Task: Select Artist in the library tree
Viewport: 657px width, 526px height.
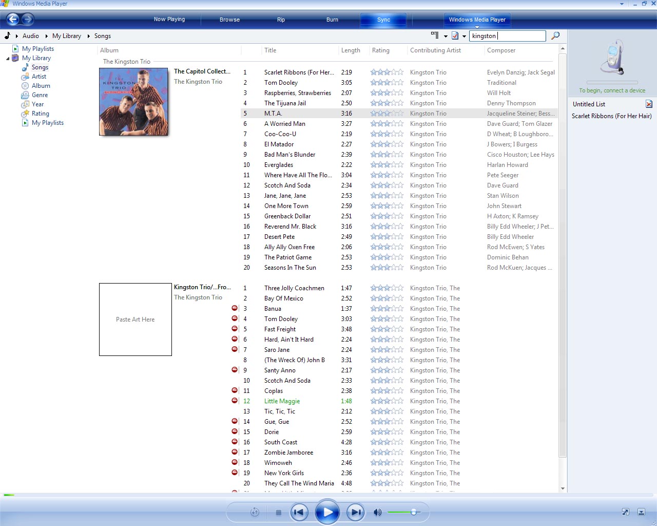Action: 39,77
